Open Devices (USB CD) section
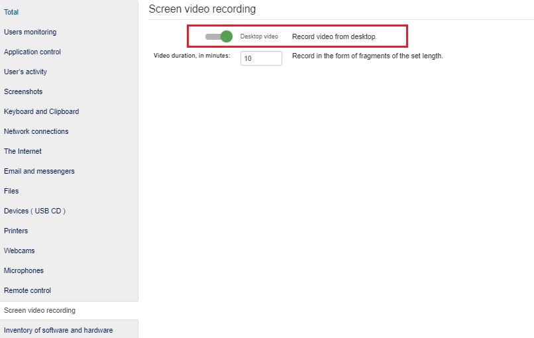Screen dimensions: 534x338 point(34,211)
